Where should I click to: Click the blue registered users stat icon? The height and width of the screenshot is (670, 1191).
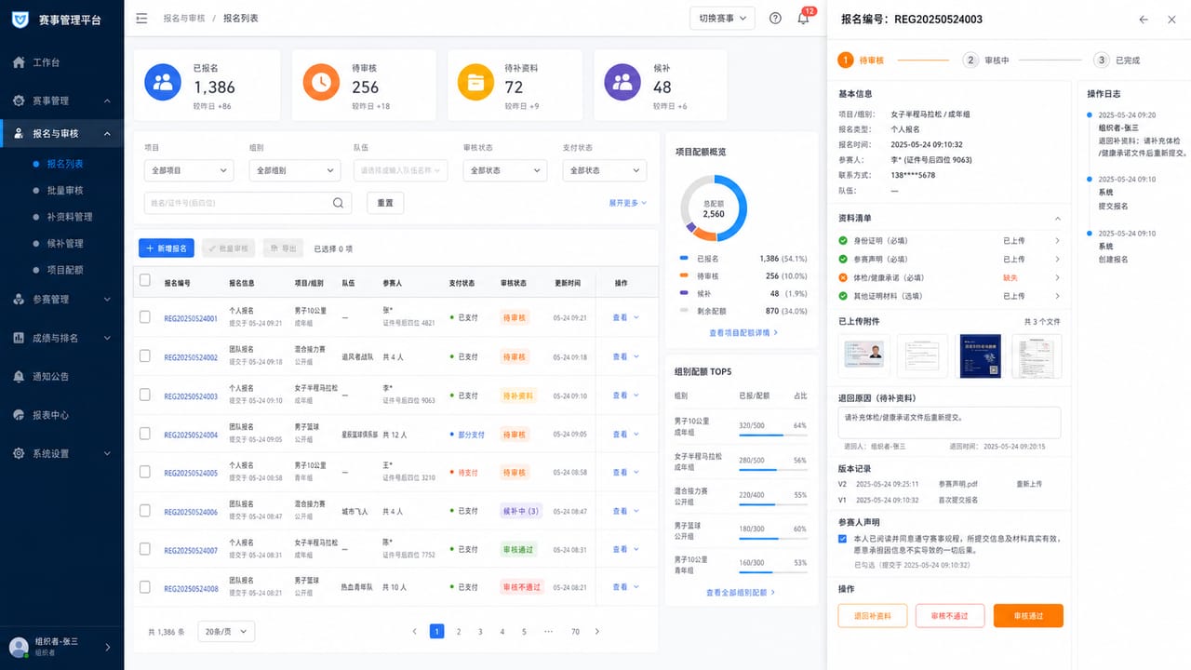pos(163,82)
